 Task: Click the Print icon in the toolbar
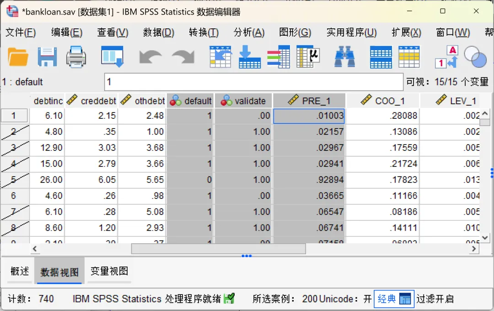tap(76, 57)
